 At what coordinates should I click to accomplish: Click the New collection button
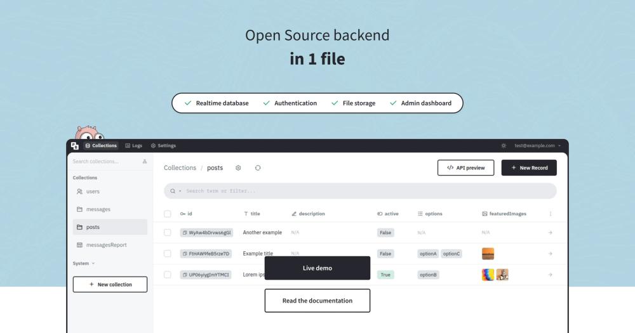pyautogui.click(x=110, y=284)
